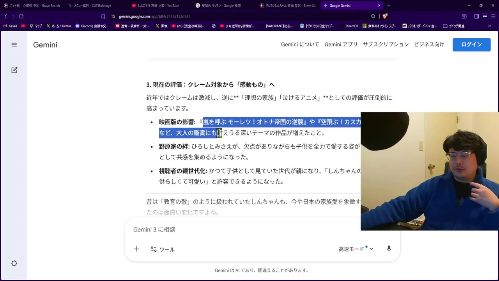Viewport: 499px width, 281px height.
Task: Expand the bookmarks overflow chevron
Action: point(489,26)
